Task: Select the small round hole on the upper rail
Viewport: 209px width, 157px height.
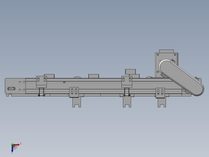Action: point(64,82)
